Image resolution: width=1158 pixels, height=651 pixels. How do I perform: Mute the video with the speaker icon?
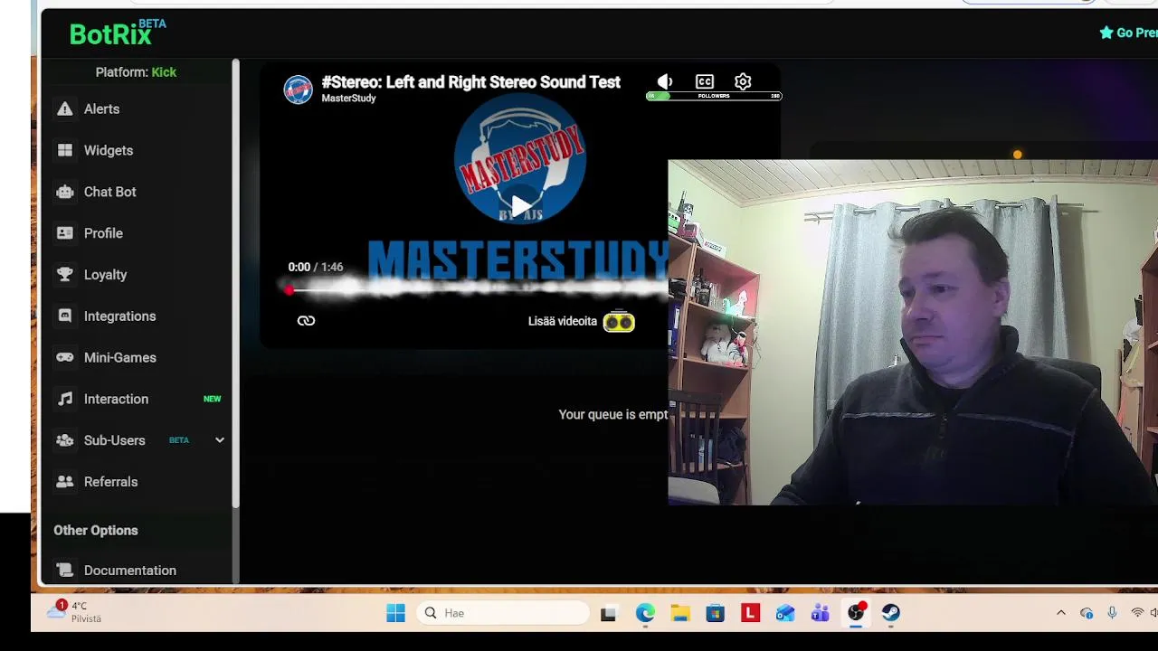[x=665, y=81]
